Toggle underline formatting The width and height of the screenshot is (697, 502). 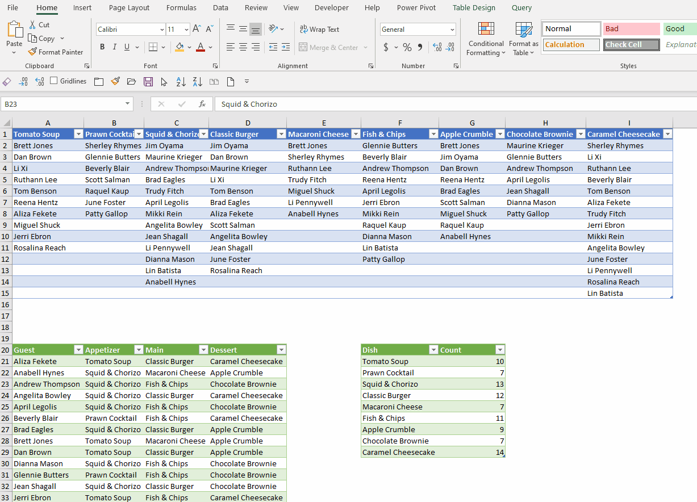point(127,47)
